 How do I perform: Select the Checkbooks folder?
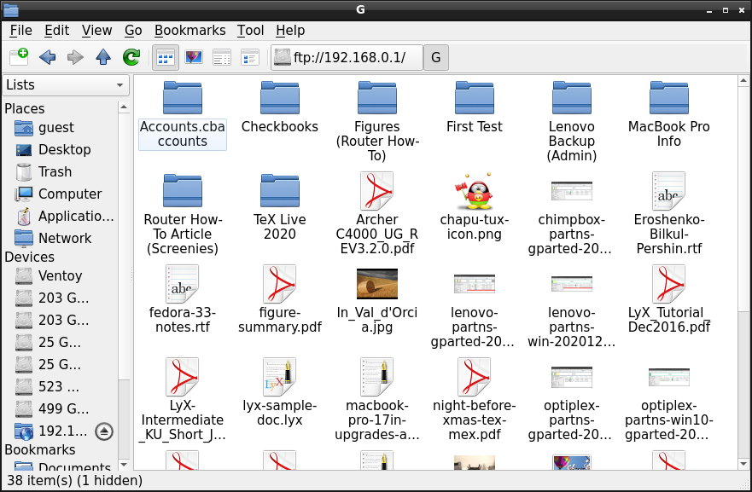[280, 107]
